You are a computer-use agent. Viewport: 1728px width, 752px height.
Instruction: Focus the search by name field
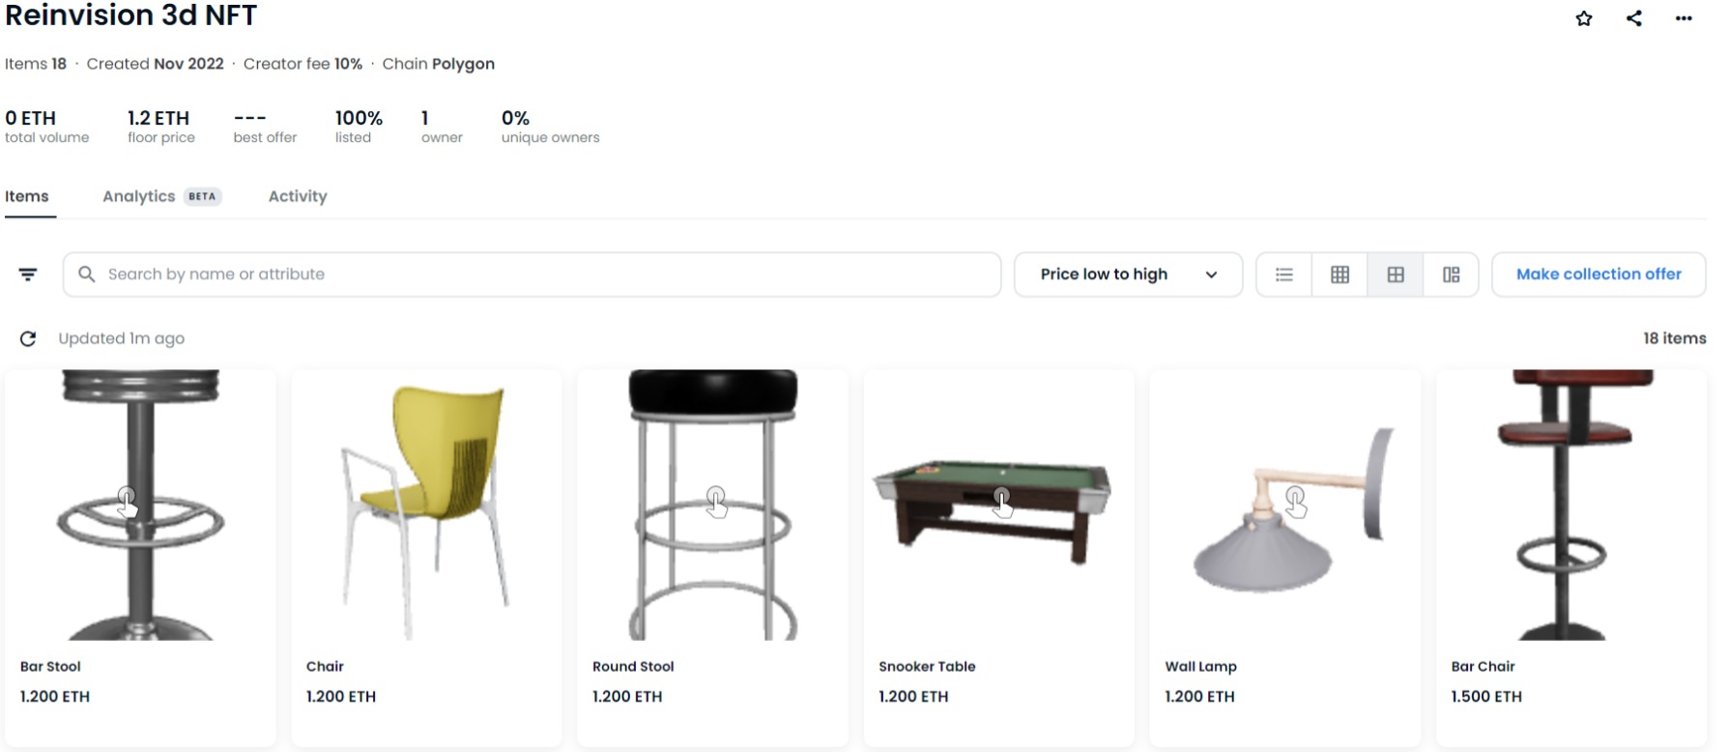point(541,275)
